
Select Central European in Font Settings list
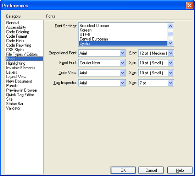pyautogui.click(x=94, y=39)
